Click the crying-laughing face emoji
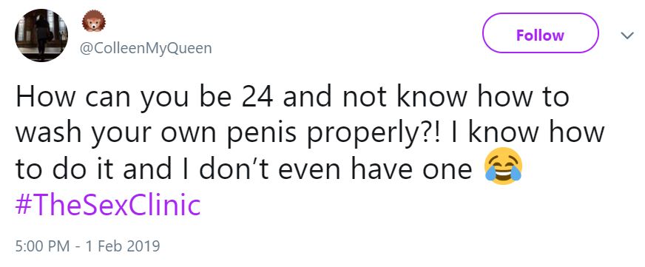 [x=503, y=168]
